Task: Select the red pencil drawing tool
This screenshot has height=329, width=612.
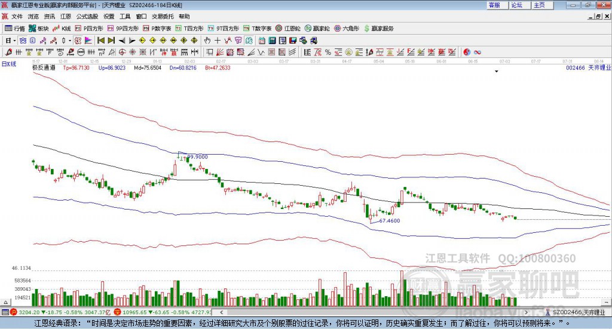Action: coord(8,52)
